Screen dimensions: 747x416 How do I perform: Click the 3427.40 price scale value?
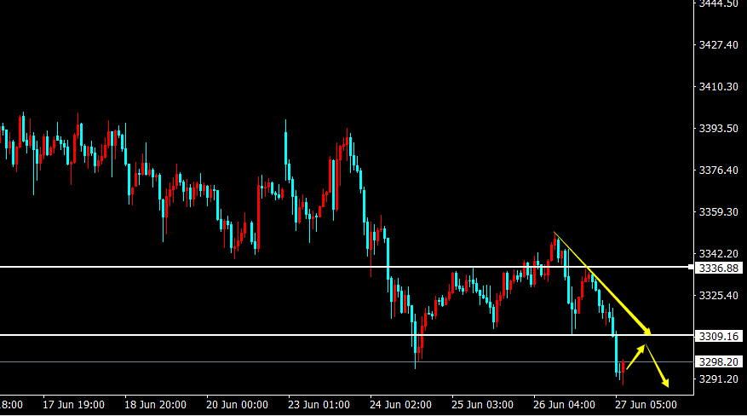(718, 45)
